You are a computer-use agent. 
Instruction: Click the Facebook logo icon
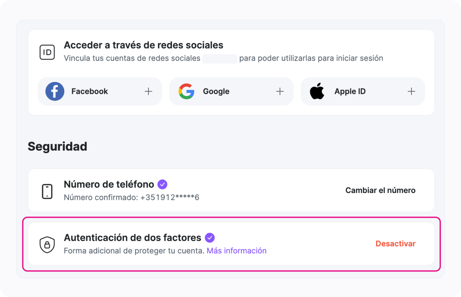tap(55, 91)
